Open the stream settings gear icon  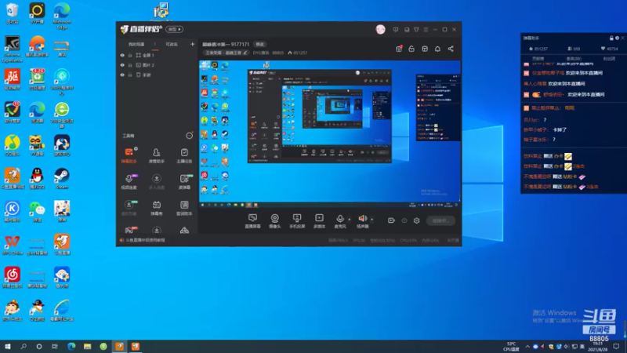(x=417, y=220)
